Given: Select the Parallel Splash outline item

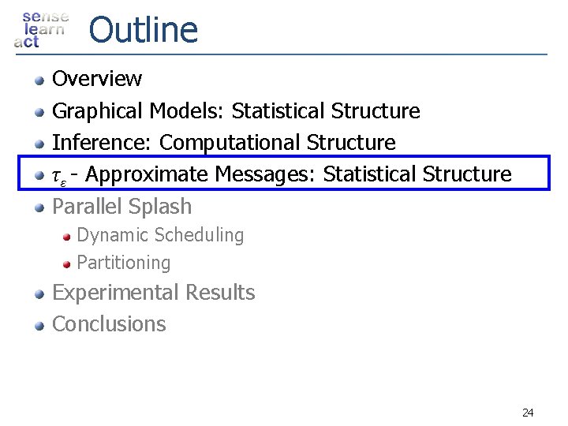Looking at the screenshot, I should point(121,207).
